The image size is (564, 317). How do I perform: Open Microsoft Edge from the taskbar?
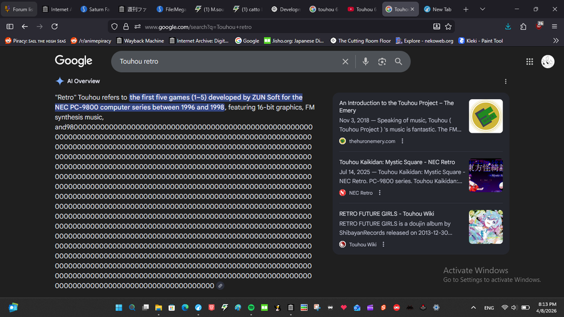pyautogui.click(x=185, y=308)
